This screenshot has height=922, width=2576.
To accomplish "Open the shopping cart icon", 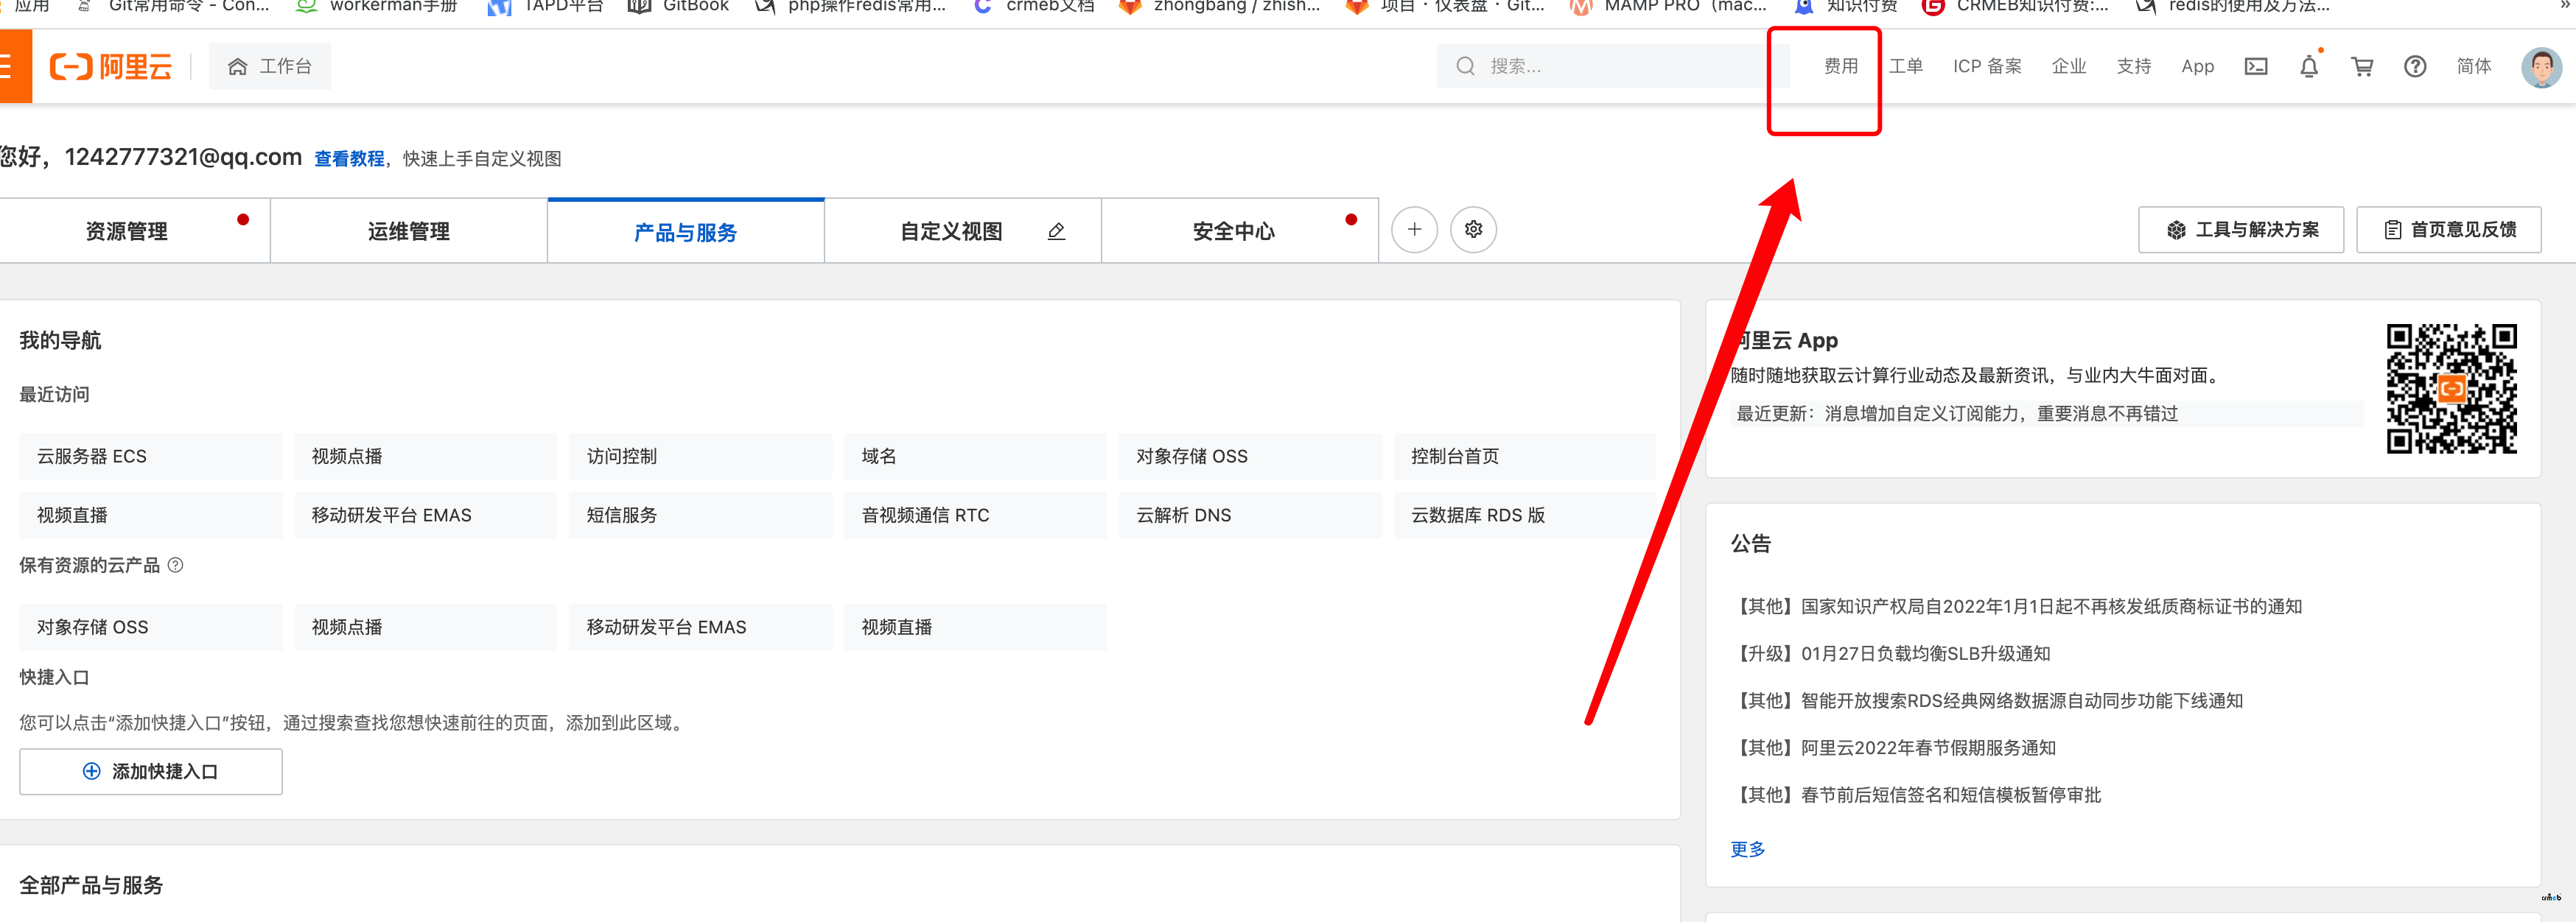I will pyautogui.click(x=2362, y=66).
